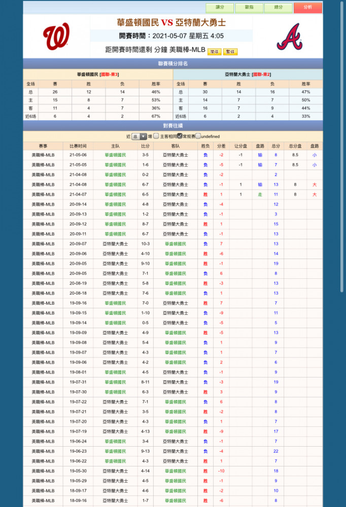Click total score 15 in 20-09-12 row
Screen dimensions: 346x507
coord(276,224)
